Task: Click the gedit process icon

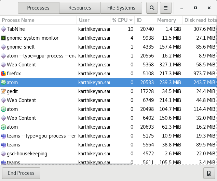Action: point(3,91)
